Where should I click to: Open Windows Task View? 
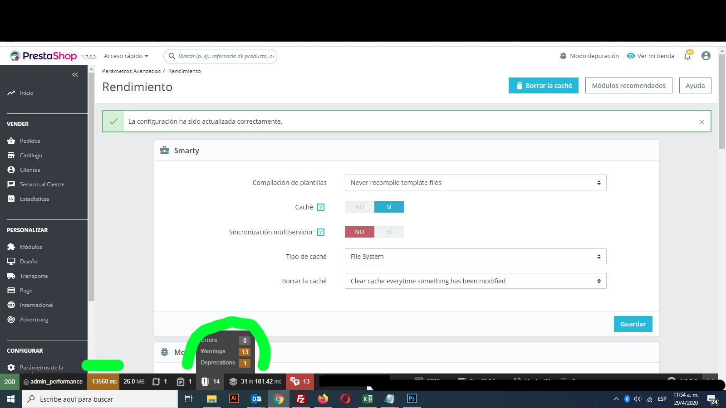(x=189, y=399)
